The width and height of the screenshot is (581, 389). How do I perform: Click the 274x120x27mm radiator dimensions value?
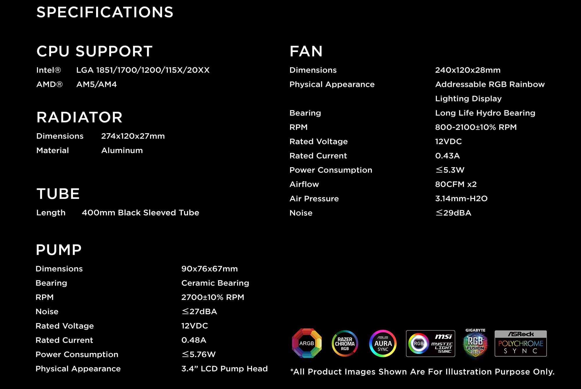coord(133,136)
